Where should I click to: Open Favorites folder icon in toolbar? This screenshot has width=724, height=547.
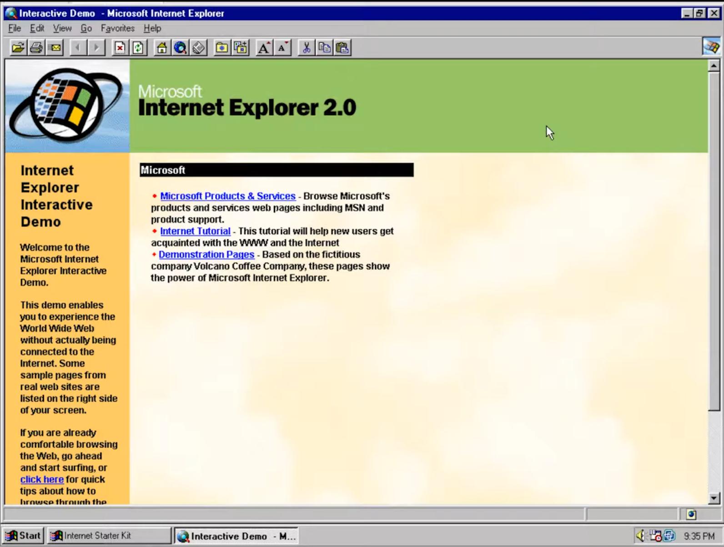tap(222, 48)
